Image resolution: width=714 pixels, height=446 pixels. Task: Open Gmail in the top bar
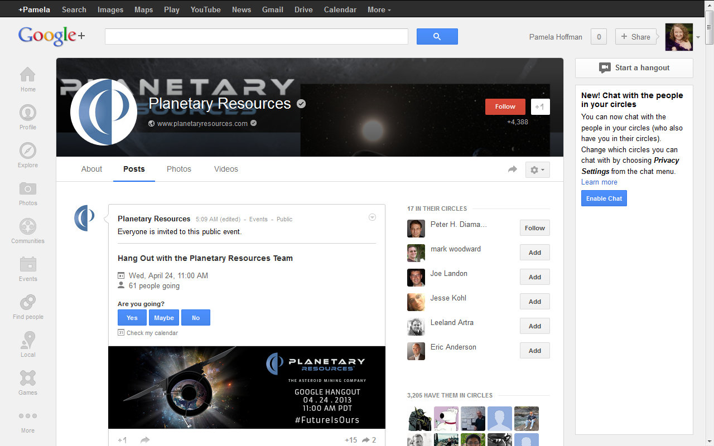tap(273, 9)
